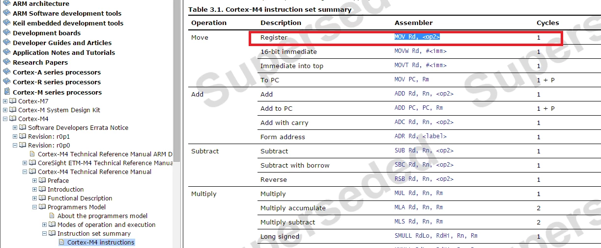The width and height of the screenshot is (601, 248).
Task: Click the book icon next to Cortex-M7
Action: pyautogui.click(x=13, y=101)
